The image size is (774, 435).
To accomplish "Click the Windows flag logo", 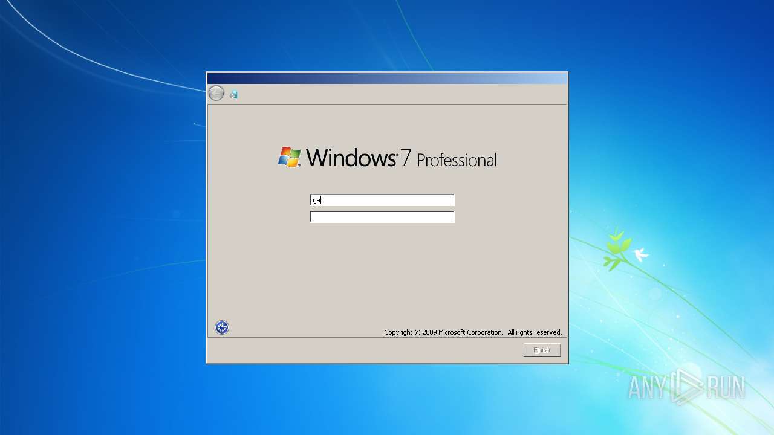I will [290, 157].
